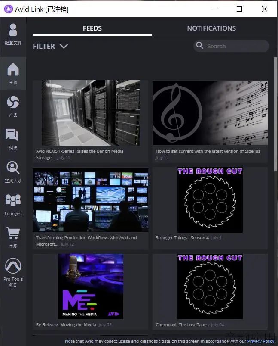278x346 pixels.
Task: Click 'Chernobyl: The Lost Tapes' title
Action: (182, 324)
